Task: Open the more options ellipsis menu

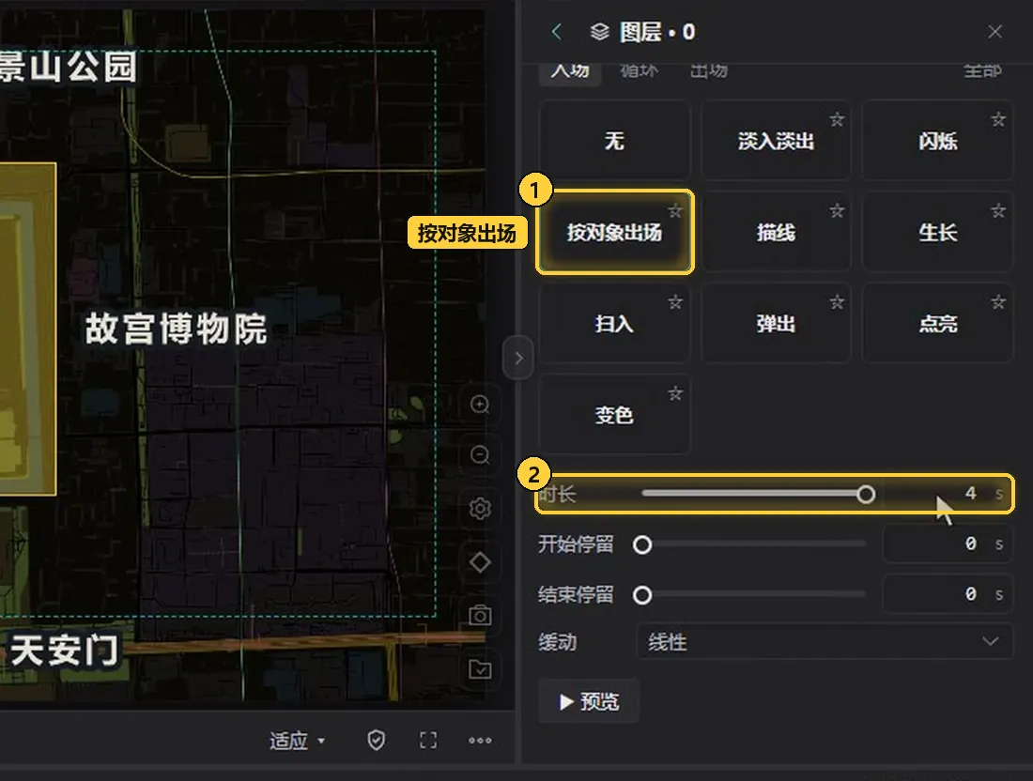Action: pos(480,741)
